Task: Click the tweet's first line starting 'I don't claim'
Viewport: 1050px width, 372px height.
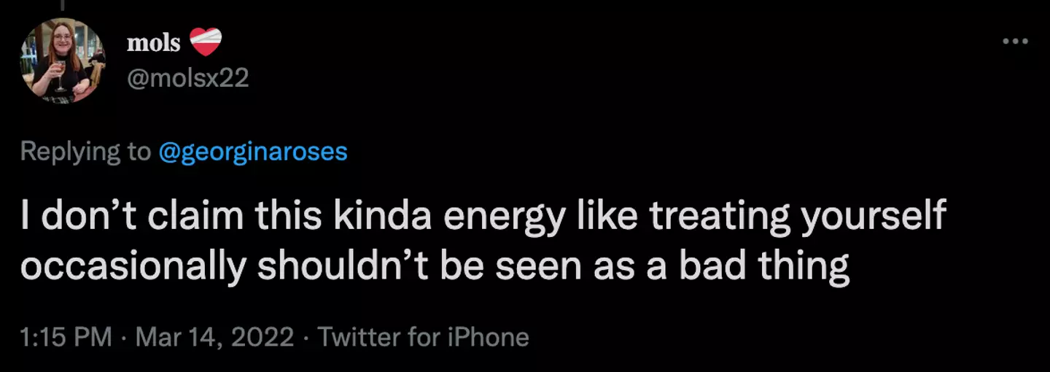Action: click(x=481, y=217)
